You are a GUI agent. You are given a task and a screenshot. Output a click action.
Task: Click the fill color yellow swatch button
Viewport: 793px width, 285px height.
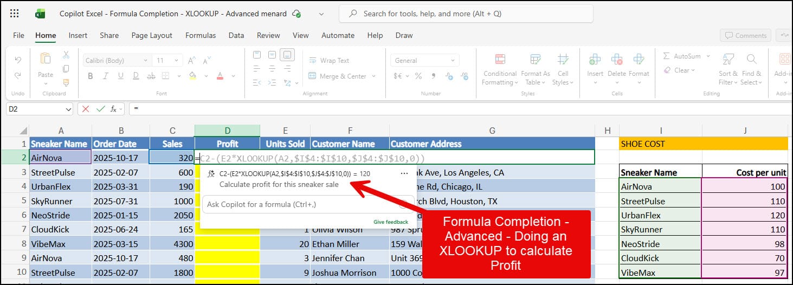click(192, 76)
